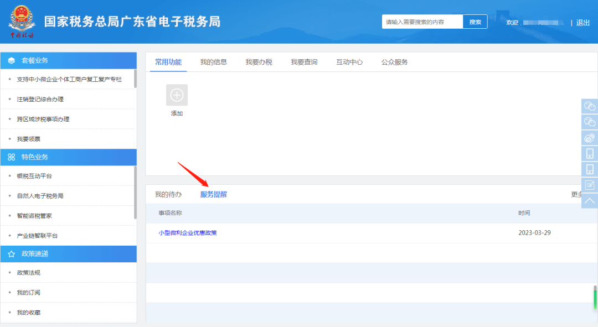
Task: Click the tax emblem logo in the header
Action: (22, 22)
